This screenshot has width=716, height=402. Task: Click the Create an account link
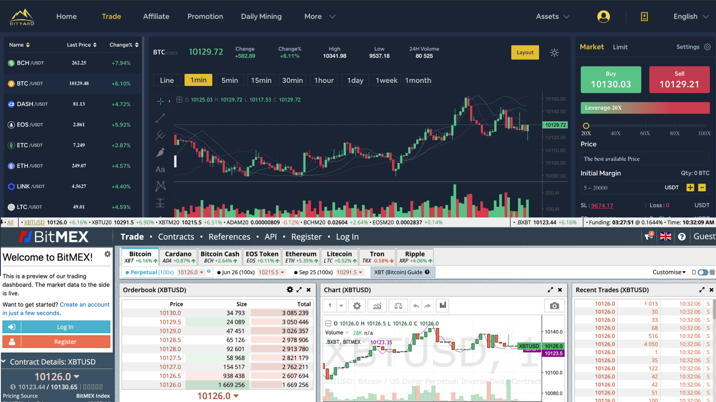[84, 304]
